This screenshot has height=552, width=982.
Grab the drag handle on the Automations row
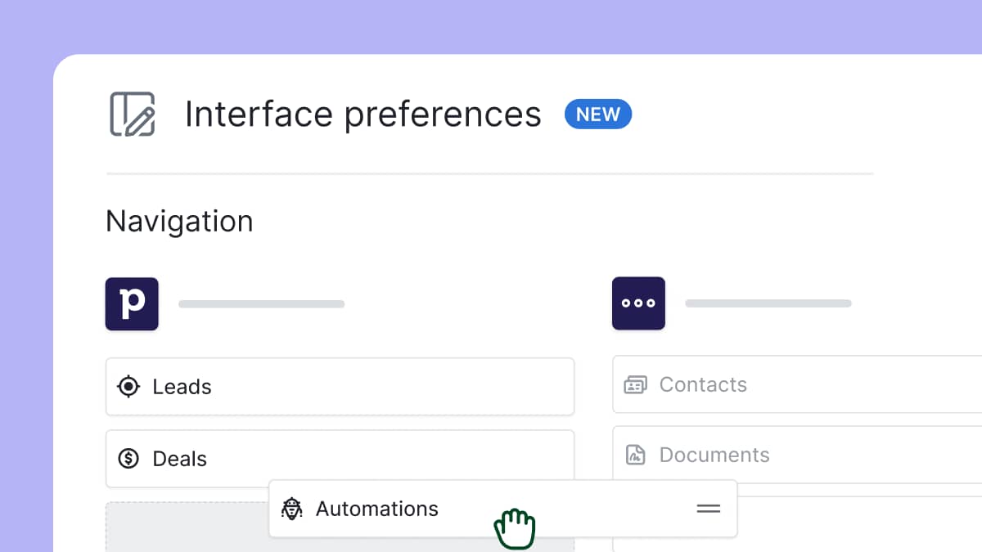707,509
